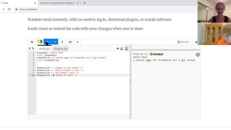The width and height of the screenshot is (231, 130).
Task: Switch to the main.py tab
Action: (44, 48)
